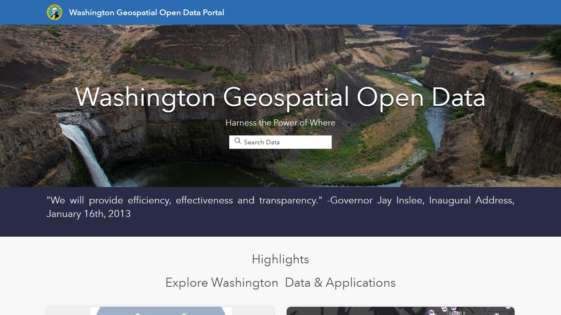Open the Washington Geospatial Open Data Portal title link
Screen dimensions: 561x315
pos(147,12)
